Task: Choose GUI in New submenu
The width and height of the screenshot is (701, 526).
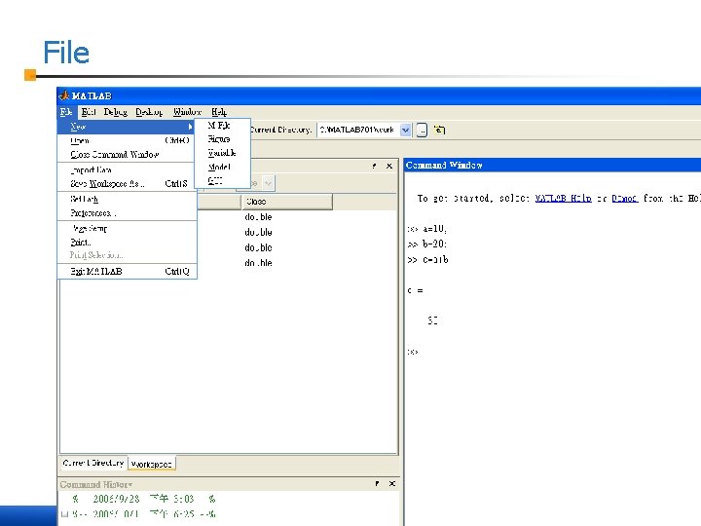Action: click(x=222, y=181)
